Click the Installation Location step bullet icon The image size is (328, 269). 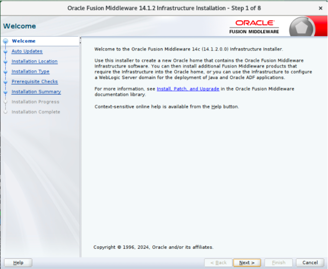click(x=6, y=61)
